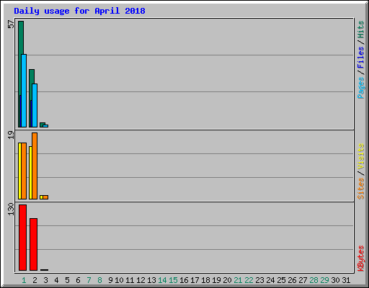This screenshot has height=288, width=369.
Task: Select the orange Sites bar for day 2
Action: [35, 166]
